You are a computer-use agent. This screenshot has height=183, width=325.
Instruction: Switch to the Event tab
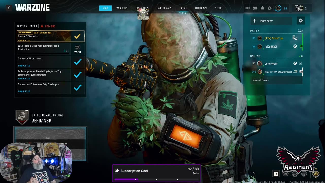[x=183, y=8]
